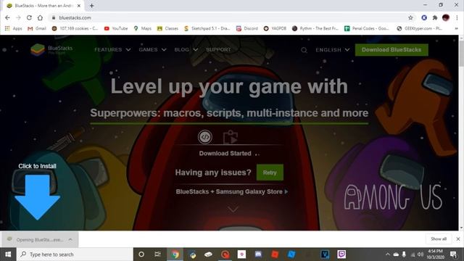Open Task View on the taskbar

[158, 254]
